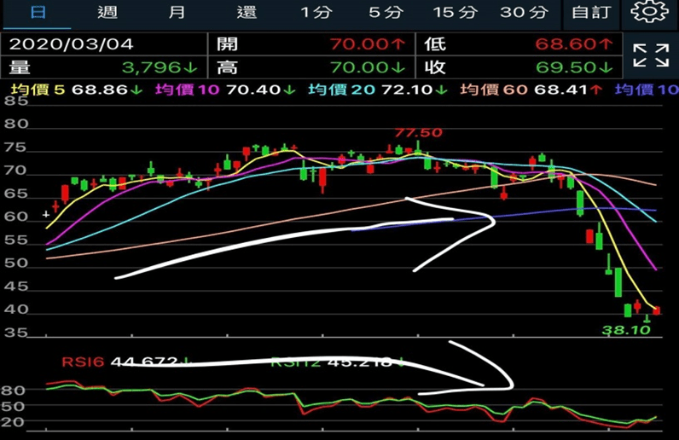The width and height of the screenshot is (679, 440).
Task: Click the 38.10 low price marker
Action: pos(626,331)
